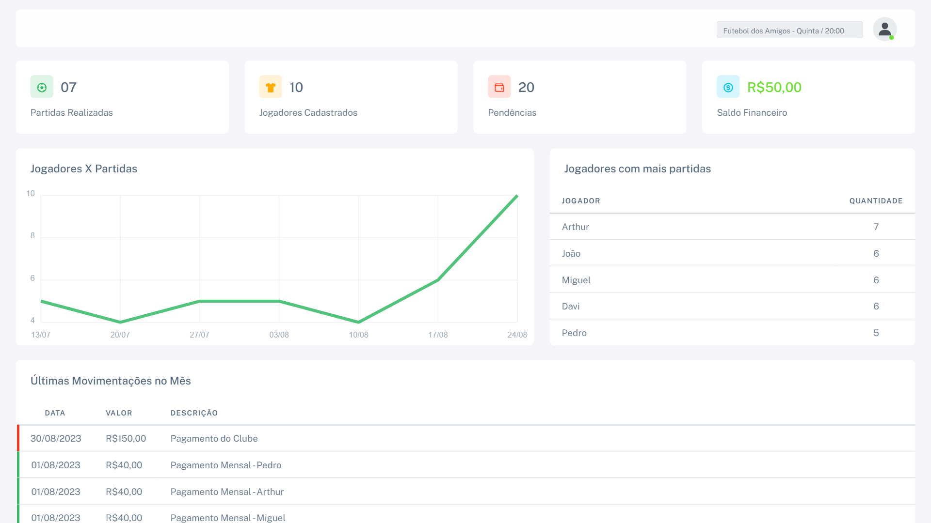Click the red wallet pendências icon
The height and width of the screenshot is (523, 931).
pos(499,87)
